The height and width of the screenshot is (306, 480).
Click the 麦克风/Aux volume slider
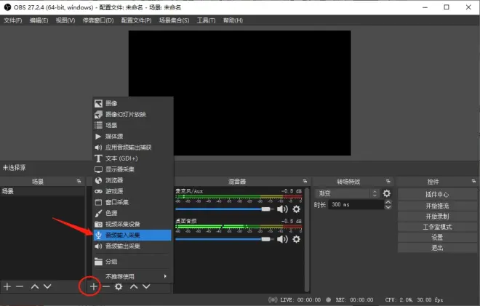tap(225, 209)
